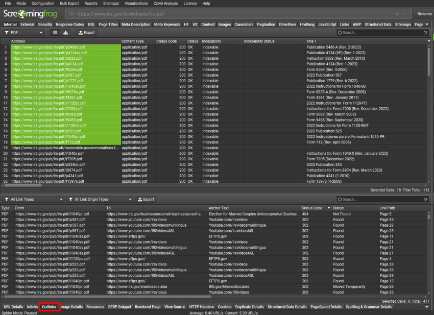Switch to the Response Codes tab
Image resolution: width=434 pixels, height=315 pixels.
click(x=70, y=25)
